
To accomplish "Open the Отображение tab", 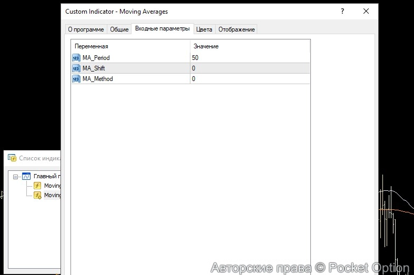I will 236,29.
